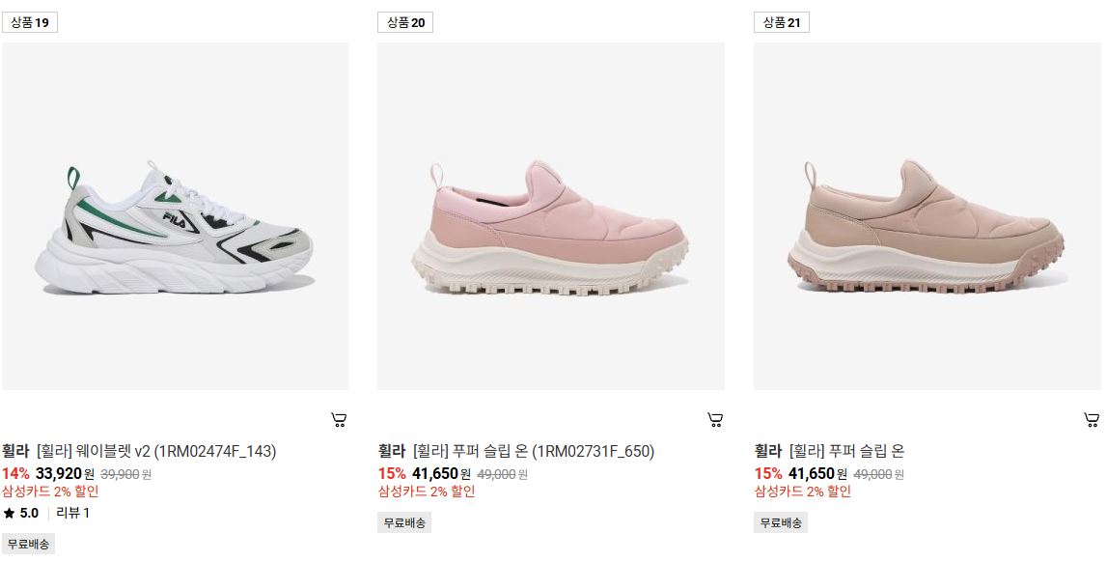1107x562 pixels.
Task: Click the 33,920원 sale price
Action: (x=65, y=474)
